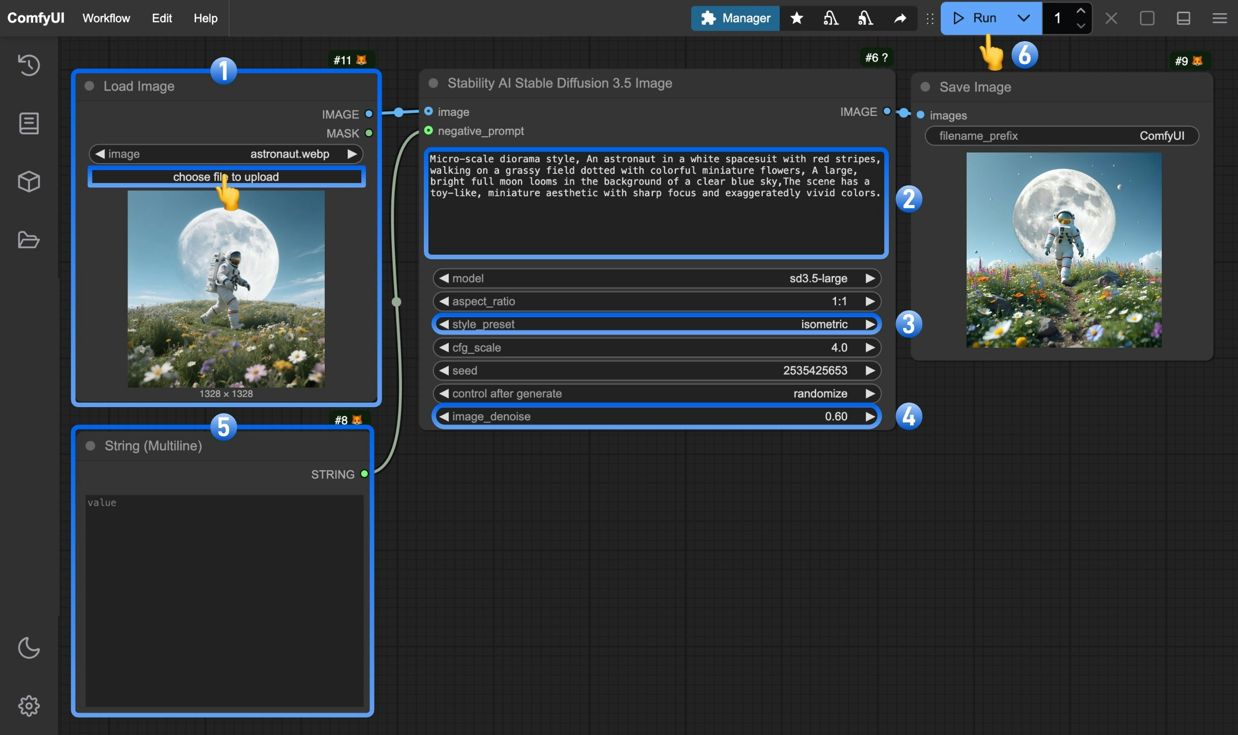
Task: Open the model library panel
Action: pyautogui.click(x=29, y=181)
